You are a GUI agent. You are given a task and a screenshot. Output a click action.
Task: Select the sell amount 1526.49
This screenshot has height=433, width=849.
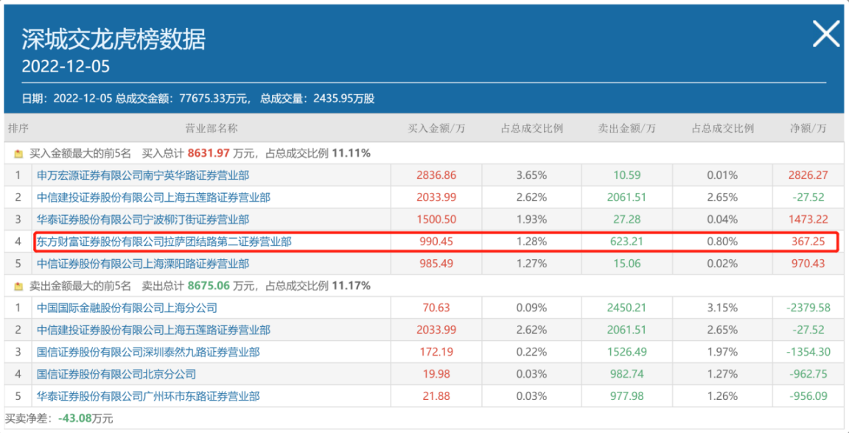tap(627, 352)
